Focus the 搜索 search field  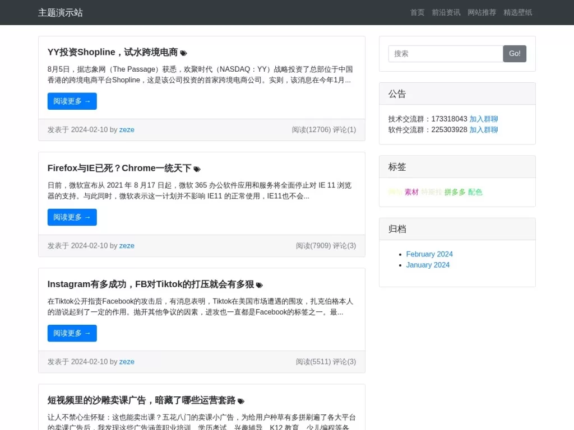point(446,54)
